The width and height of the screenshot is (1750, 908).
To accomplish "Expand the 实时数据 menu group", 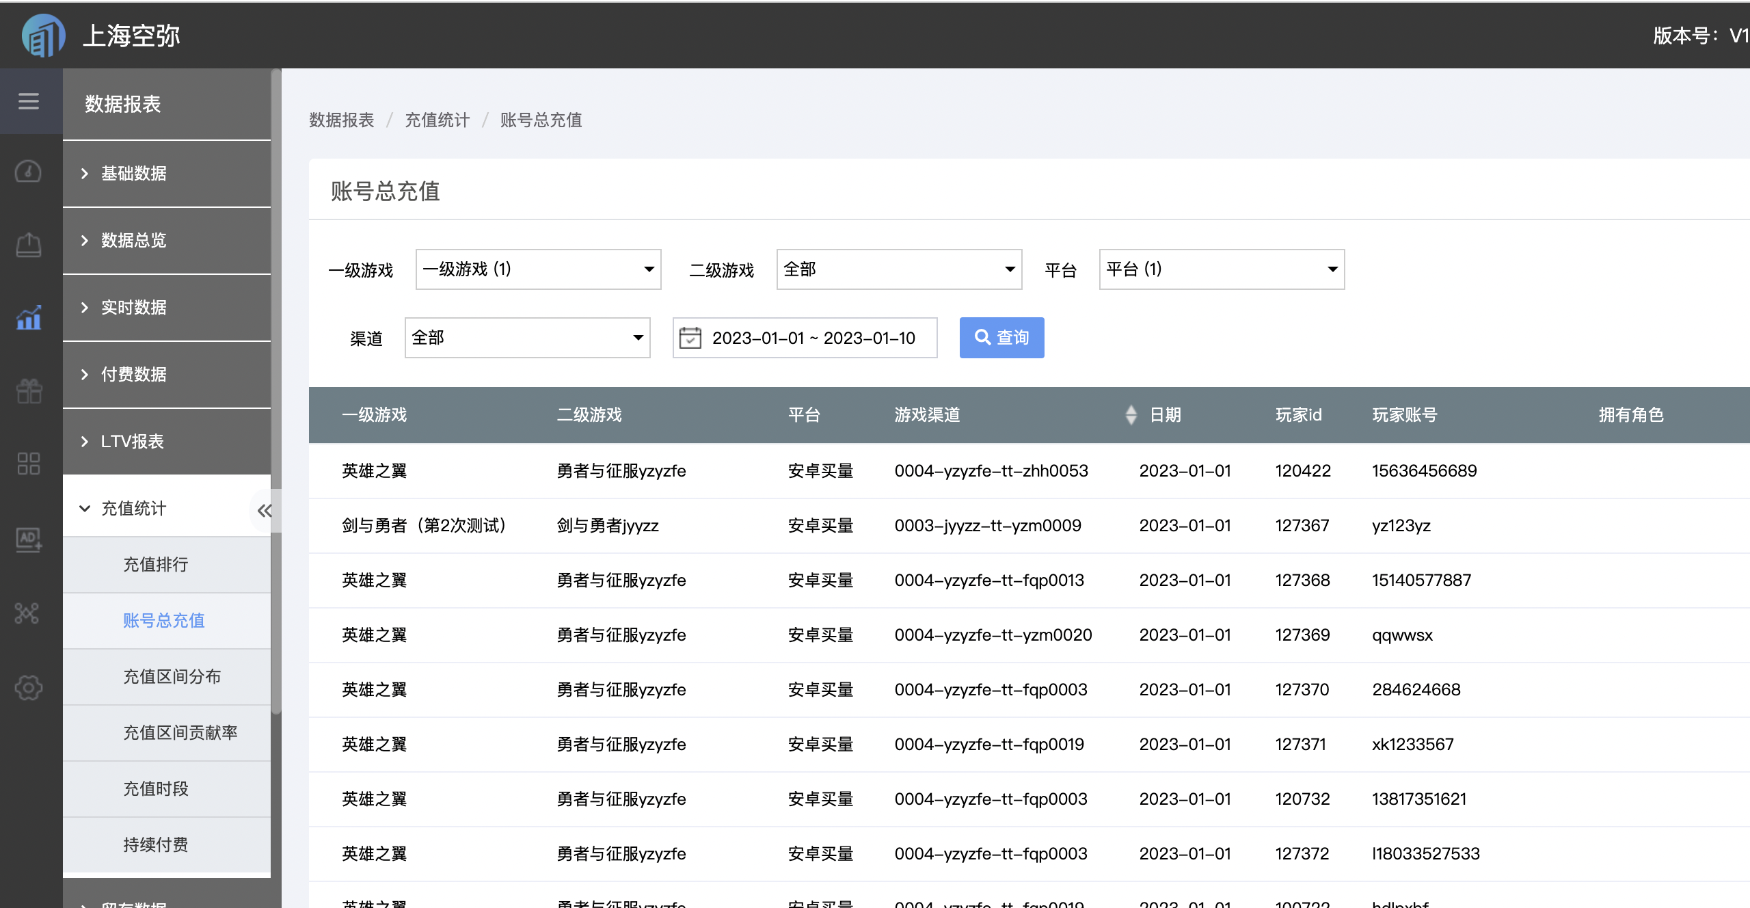I will point(167,308).
